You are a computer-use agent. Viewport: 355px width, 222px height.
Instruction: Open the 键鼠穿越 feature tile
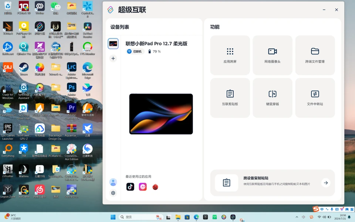(x=273, y=98)
